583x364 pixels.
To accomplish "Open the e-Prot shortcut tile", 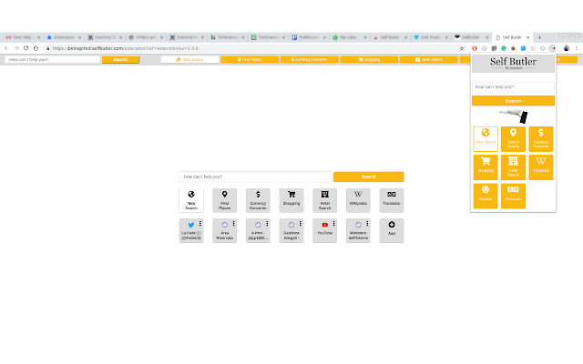I will (257, 231).
